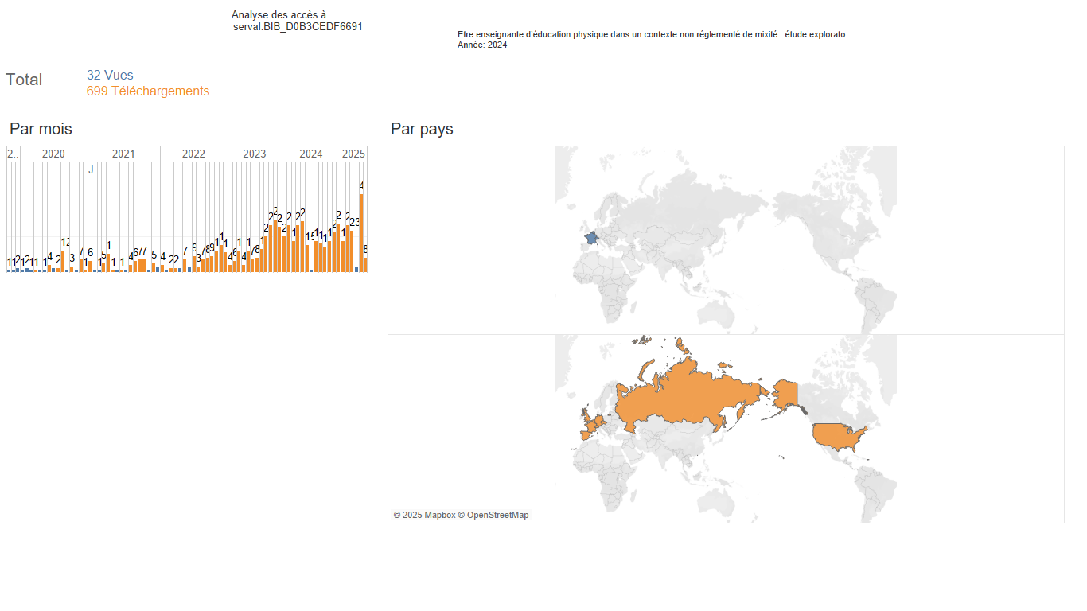This screenshot has width=1087, height=611.
Task: Click the '32 Vues' total
Action: pyautogui.click(x=110, y=76)
